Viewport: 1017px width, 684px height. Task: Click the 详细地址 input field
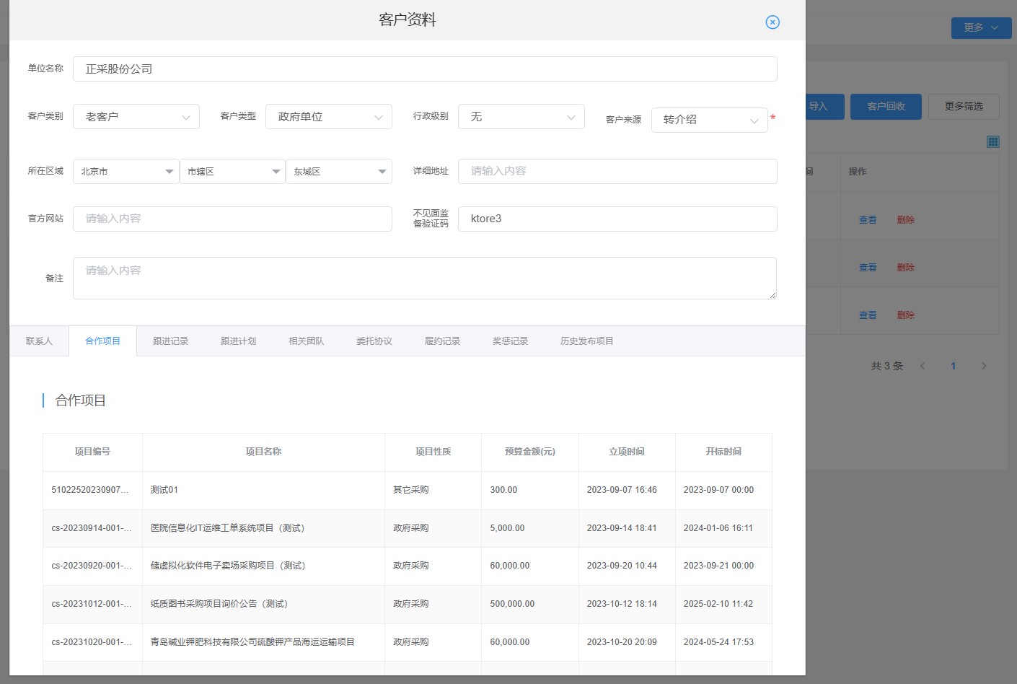pos(617,172)
